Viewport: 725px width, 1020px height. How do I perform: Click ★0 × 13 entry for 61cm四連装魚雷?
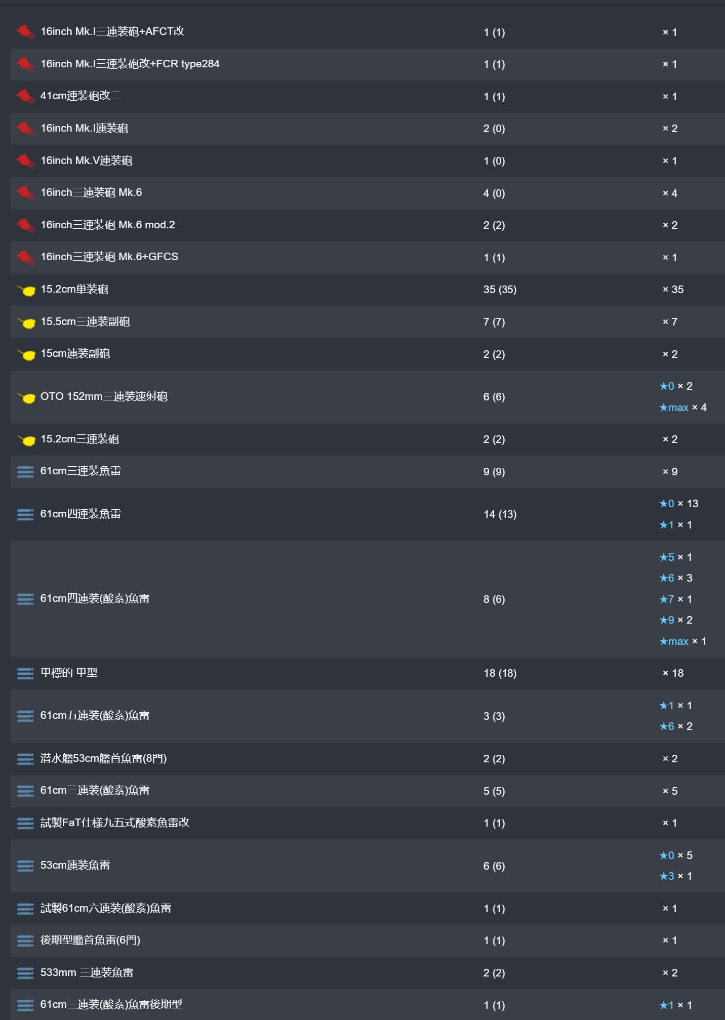click(x=679, y=504)
